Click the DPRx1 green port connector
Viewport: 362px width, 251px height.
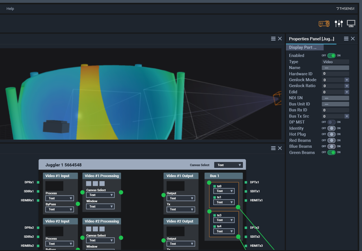click(38, 182)
